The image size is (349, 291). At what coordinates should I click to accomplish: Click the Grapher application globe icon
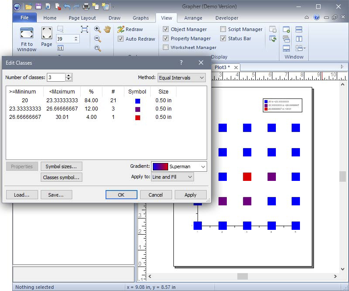click(17, 7)
